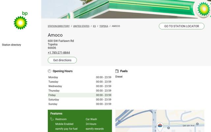
Task: Click the GO TO STATION LOCATOR button
Action: point(182,26)
